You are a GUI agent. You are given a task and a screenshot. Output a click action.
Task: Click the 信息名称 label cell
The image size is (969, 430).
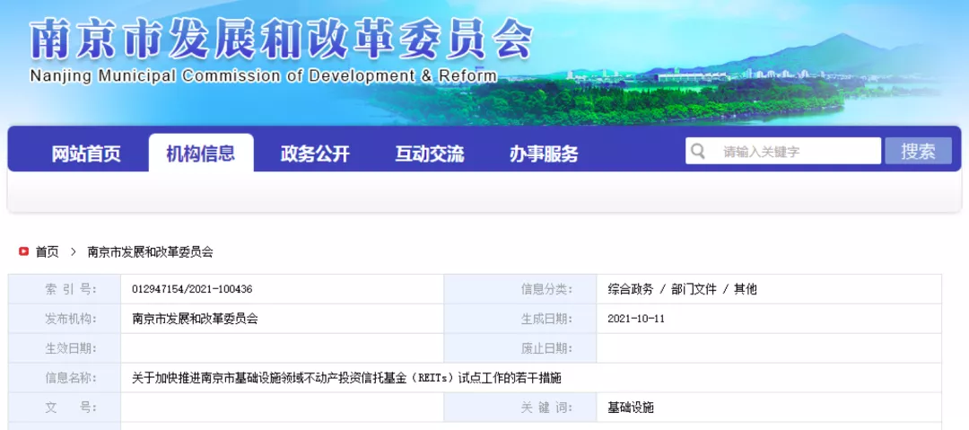(65, 378)
